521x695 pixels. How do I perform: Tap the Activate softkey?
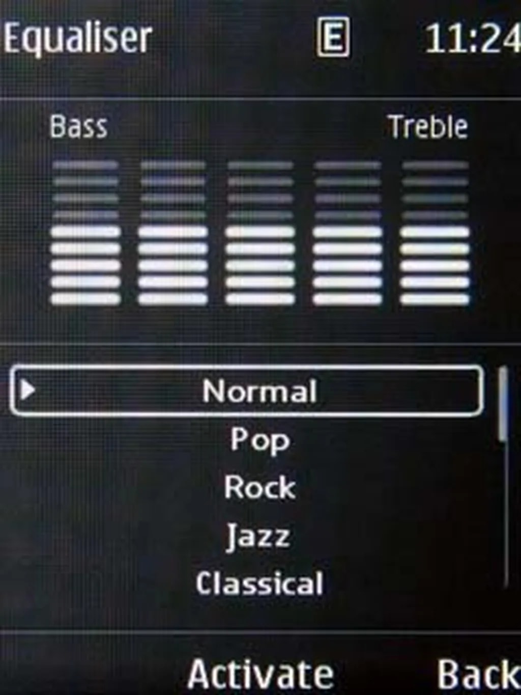[x=260, y=673]
